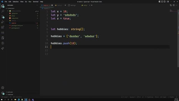
Task: Open the Run and Debug view
Action: tap(3, 22)
